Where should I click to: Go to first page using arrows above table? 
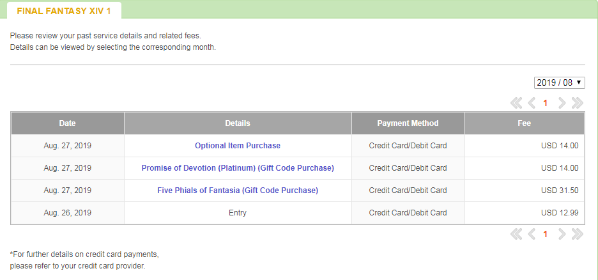(x=516, y=103)
